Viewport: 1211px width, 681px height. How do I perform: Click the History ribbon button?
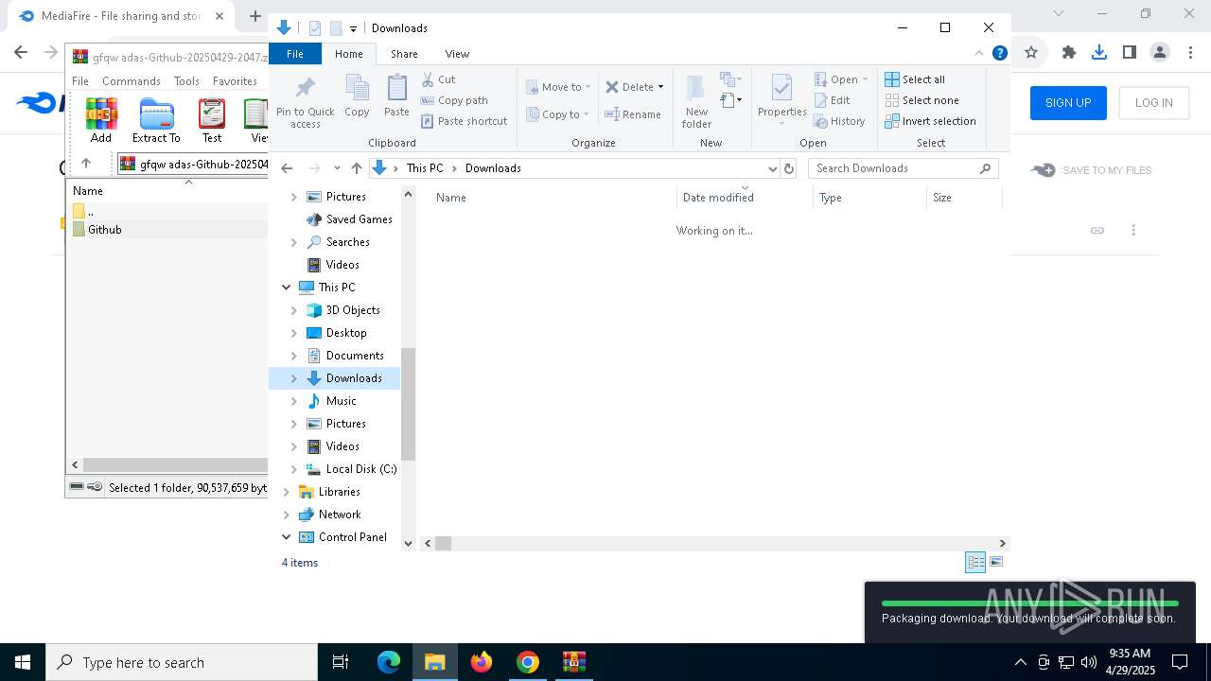coord(840,121)
